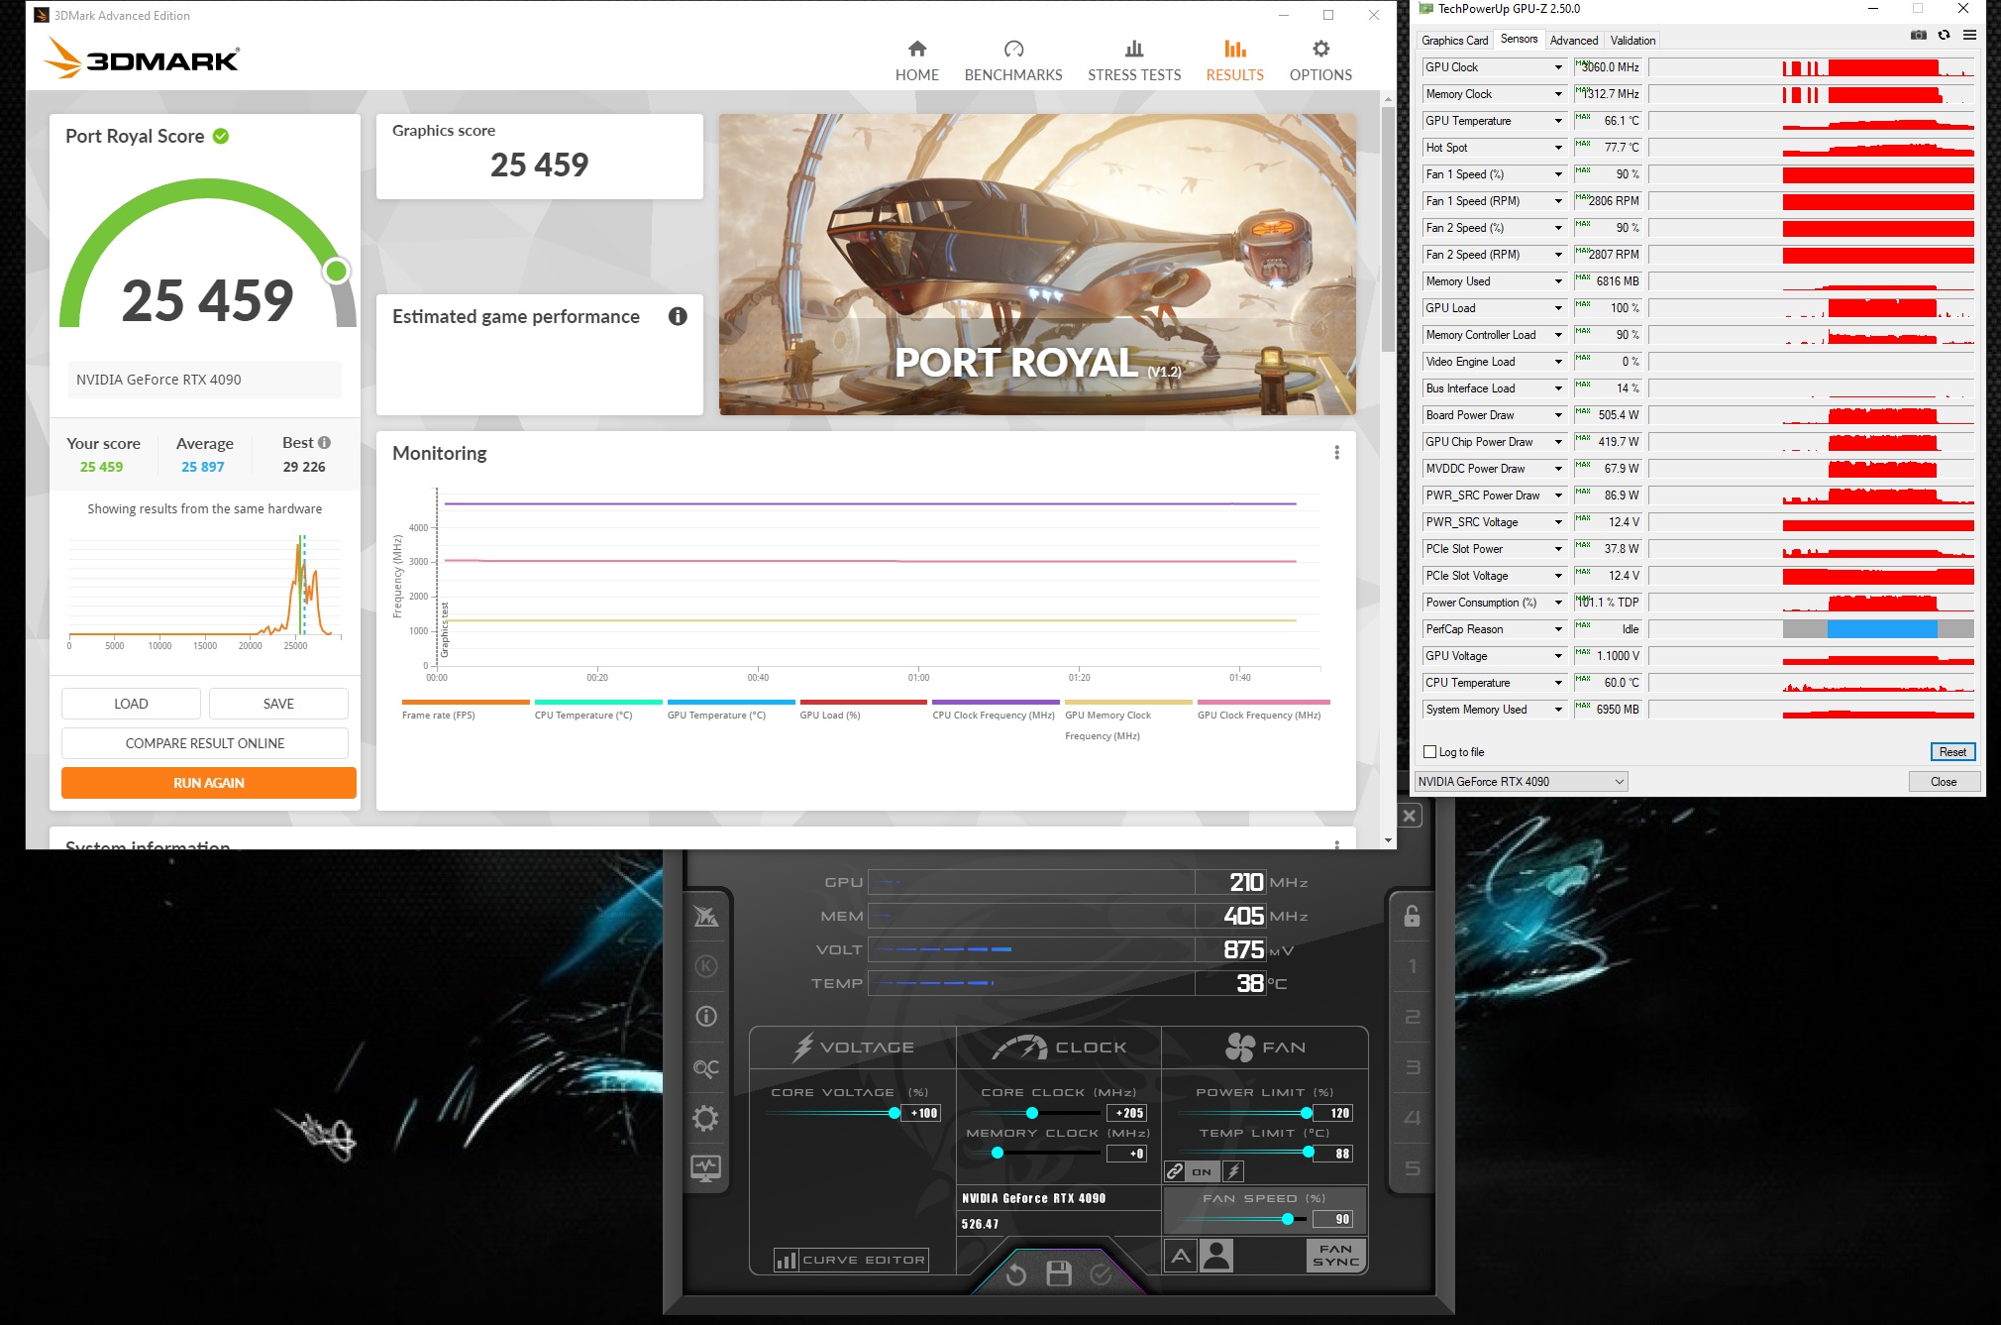
Task: Open PerfCap Reason sensor dropdown
Action: (1558, 629)
